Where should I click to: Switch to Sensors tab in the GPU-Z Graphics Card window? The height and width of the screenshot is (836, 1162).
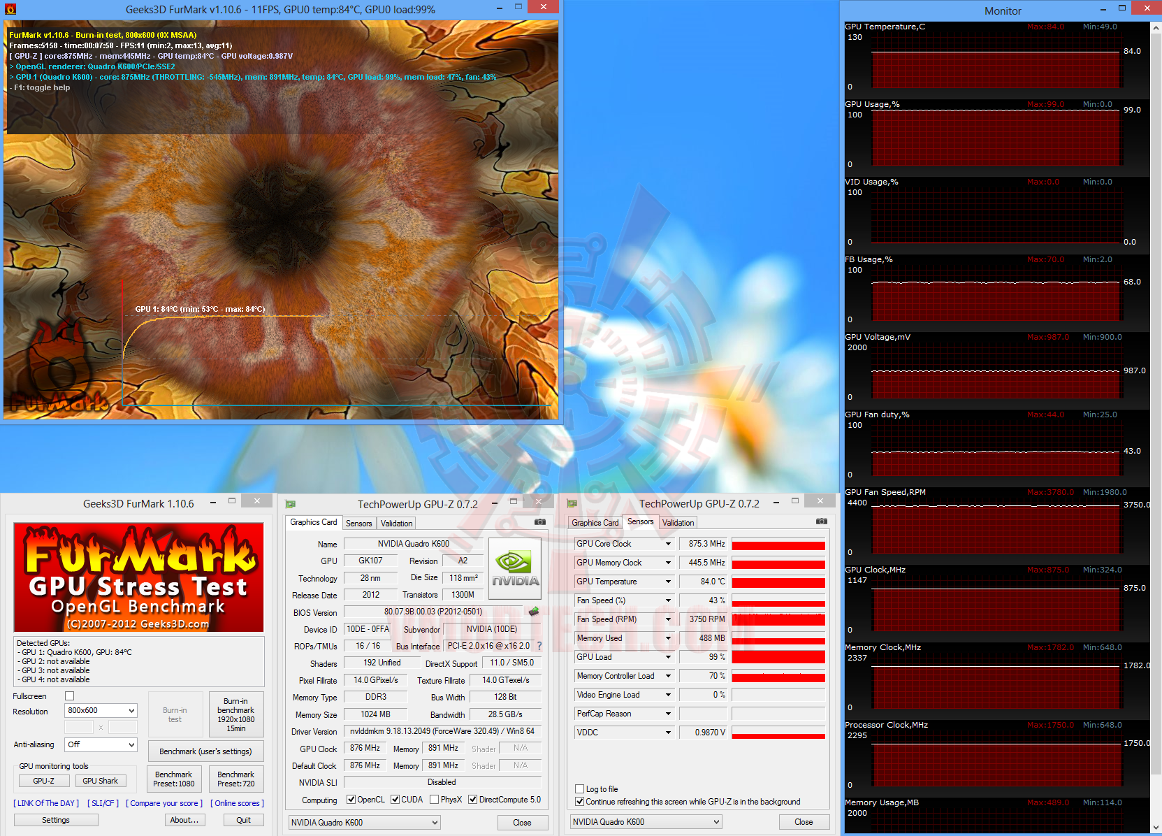click(x=359, y=524)
